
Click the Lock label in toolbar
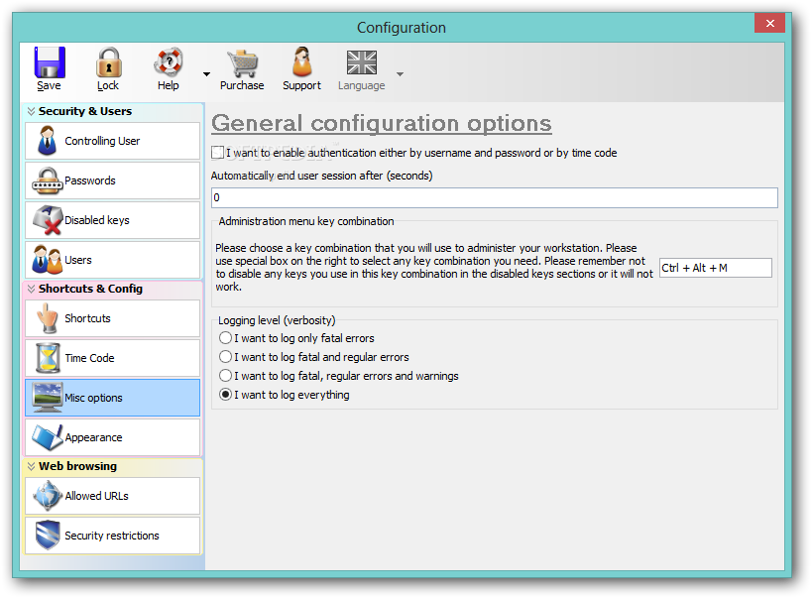108,85
